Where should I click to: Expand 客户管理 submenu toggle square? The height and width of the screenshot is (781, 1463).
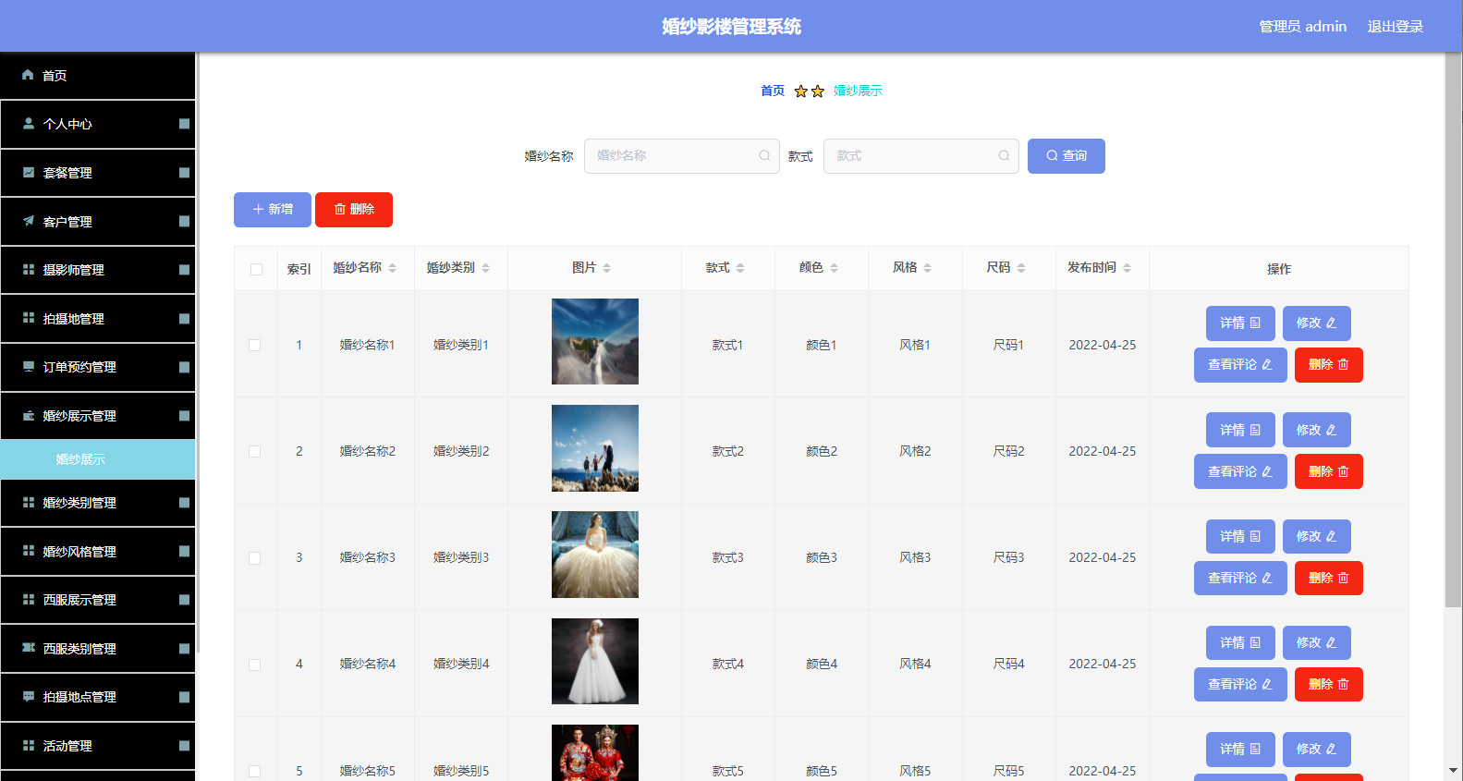pos(184,221)
